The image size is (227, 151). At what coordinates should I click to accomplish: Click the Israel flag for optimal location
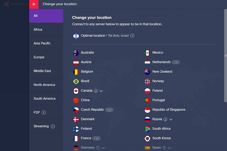tap(76, 36)
